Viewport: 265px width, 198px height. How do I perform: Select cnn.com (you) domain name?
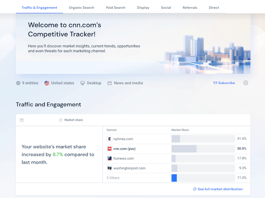tap(125, 149)
